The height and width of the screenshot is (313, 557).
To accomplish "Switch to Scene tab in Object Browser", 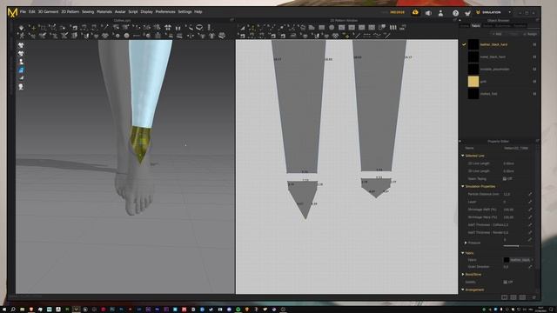I will point(464,25).
